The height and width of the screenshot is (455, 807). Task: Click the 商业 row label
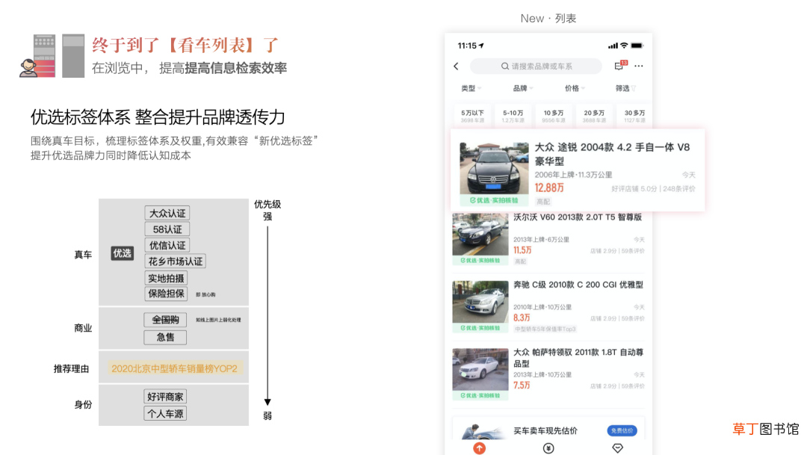83,328
